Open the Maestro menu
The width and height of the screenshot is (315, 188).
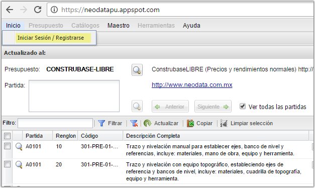coord(119,26)
